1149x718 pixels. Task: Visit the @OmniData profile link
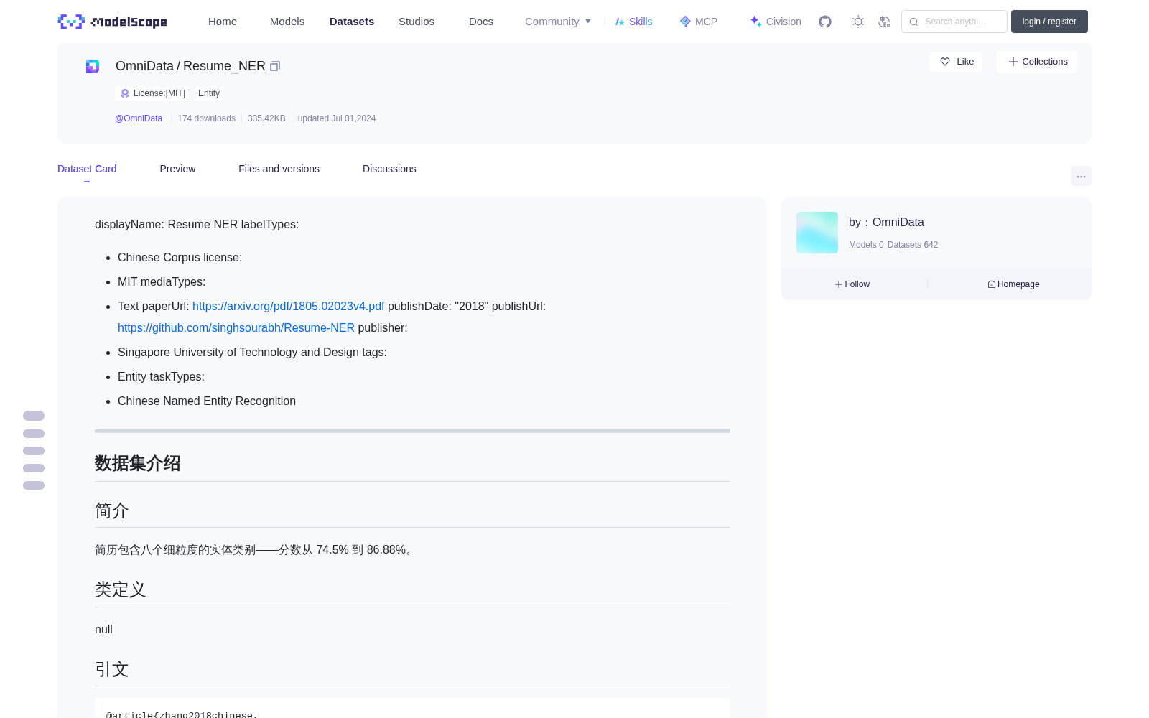pyautogui.click(x=139, y=118)
